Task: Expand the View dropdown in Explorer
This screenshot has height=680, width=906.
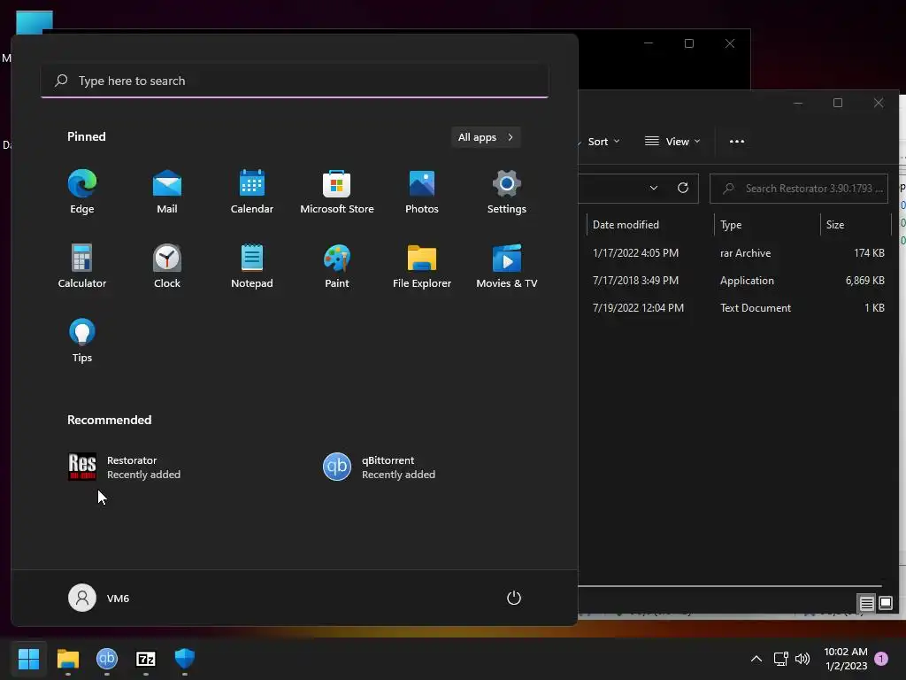Action: [x=672, y=142]
